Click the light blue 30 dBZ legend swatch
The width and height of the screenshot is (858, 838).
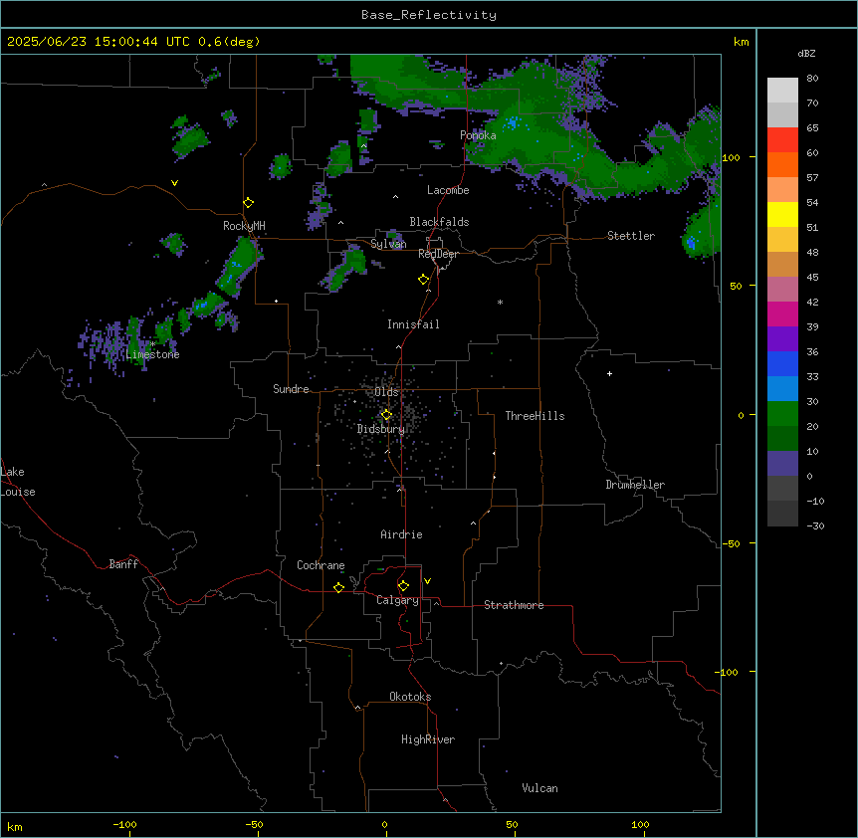point(782,388)
